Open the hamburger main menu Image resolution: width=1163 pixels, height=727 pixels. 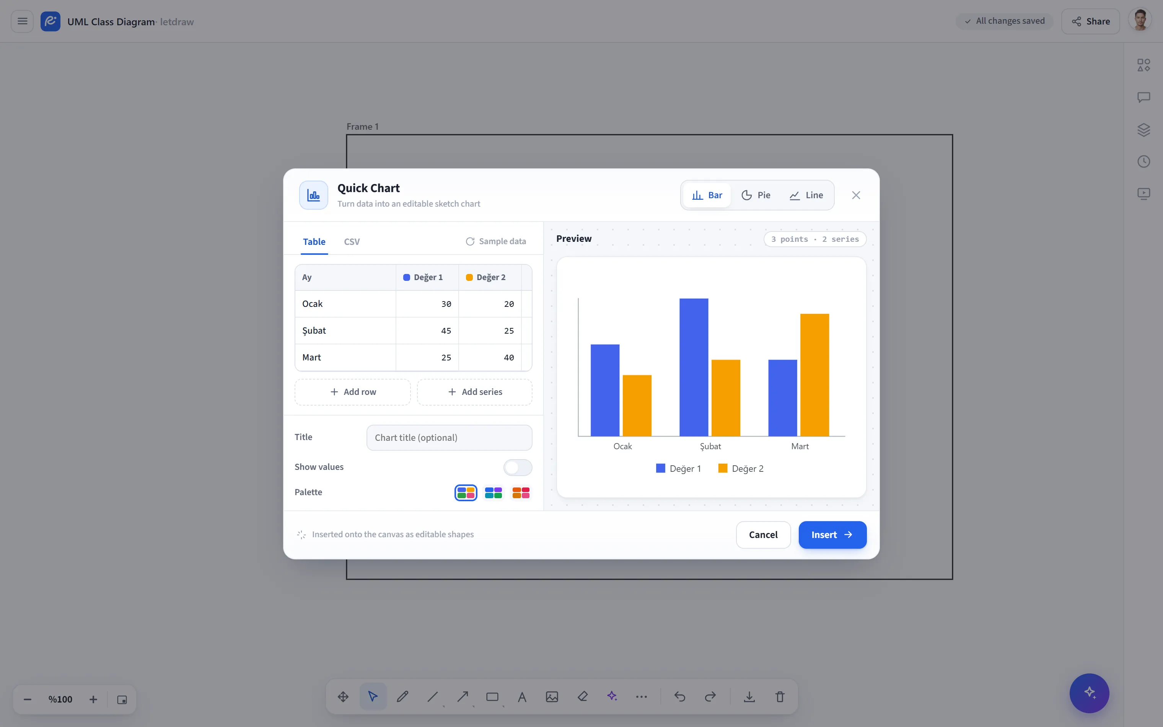(x=22, y=21)
